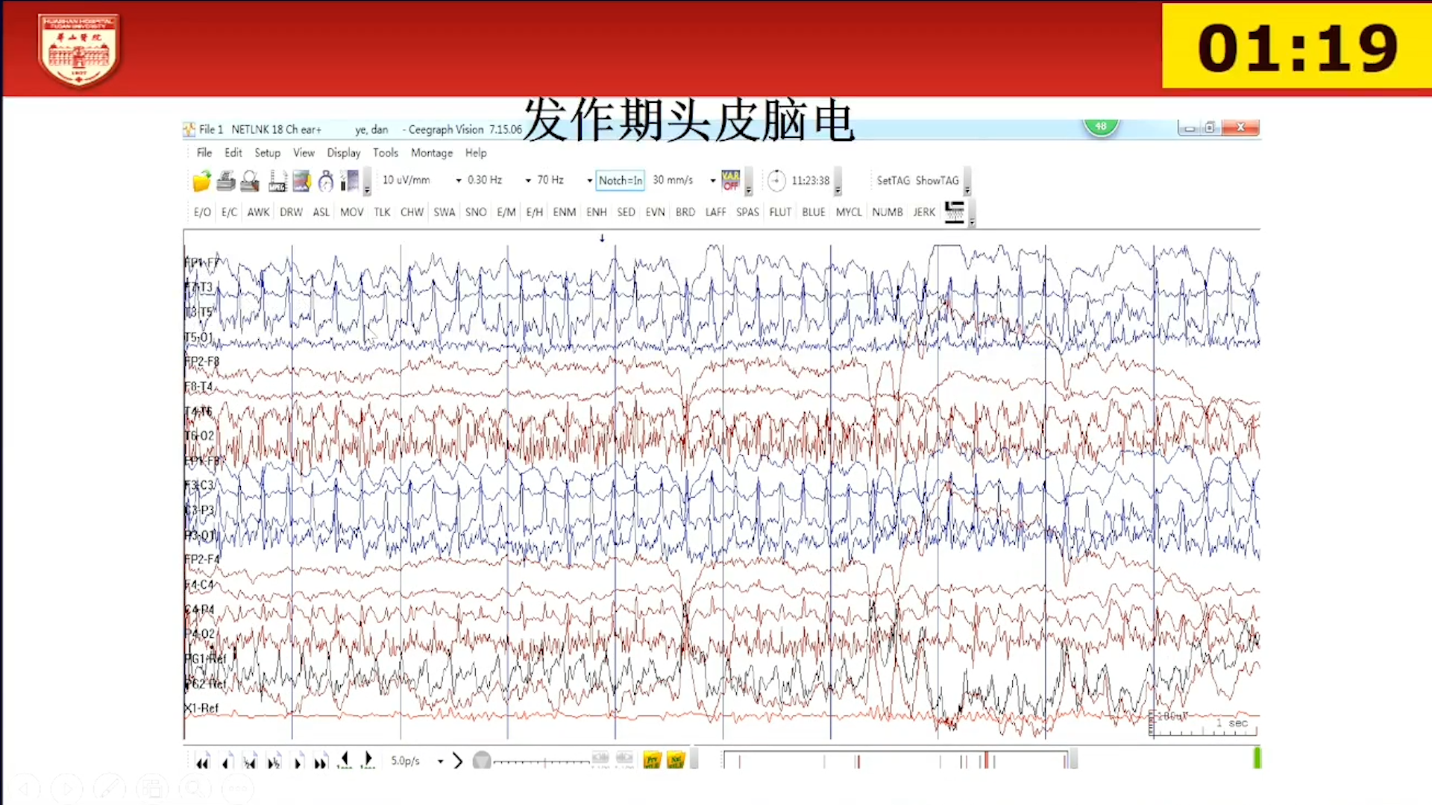The height and width of the screenshot is (805, 1432).
Task: Open the print preview magnifier icon
Action: pyautogui.click(x=250, y=181)
